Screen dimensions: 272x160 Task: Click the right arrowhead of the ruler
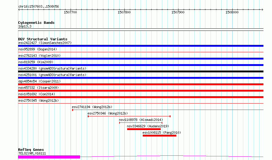tap(263, 10)
